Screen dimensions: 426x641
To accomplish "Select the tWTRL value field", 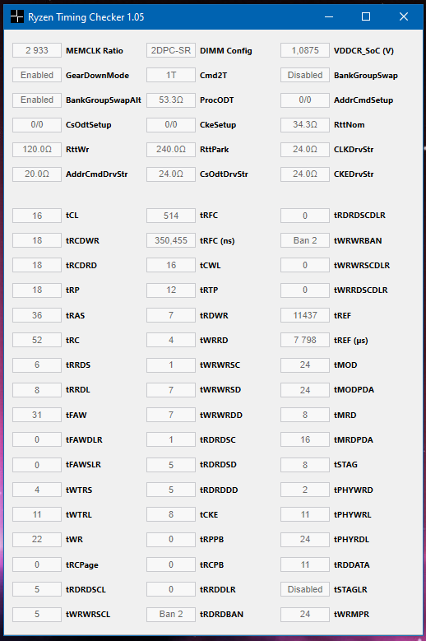I will (37, 514).
